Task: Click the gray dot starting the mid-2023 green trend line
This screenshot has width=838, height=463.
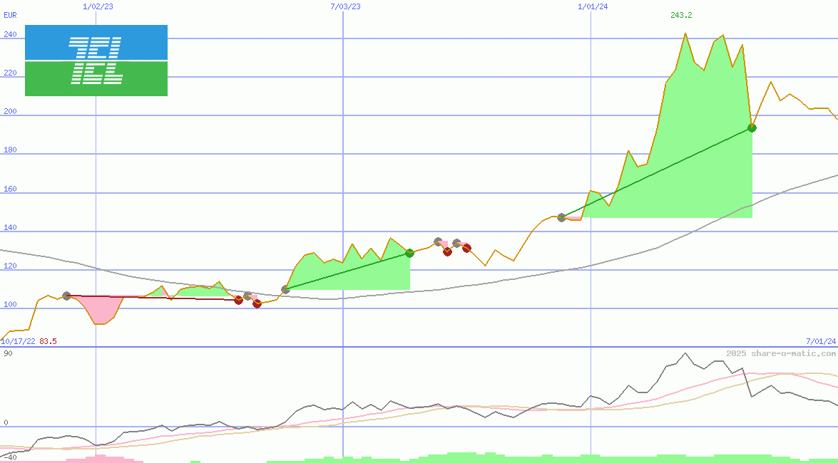Action: coord(285,289)
